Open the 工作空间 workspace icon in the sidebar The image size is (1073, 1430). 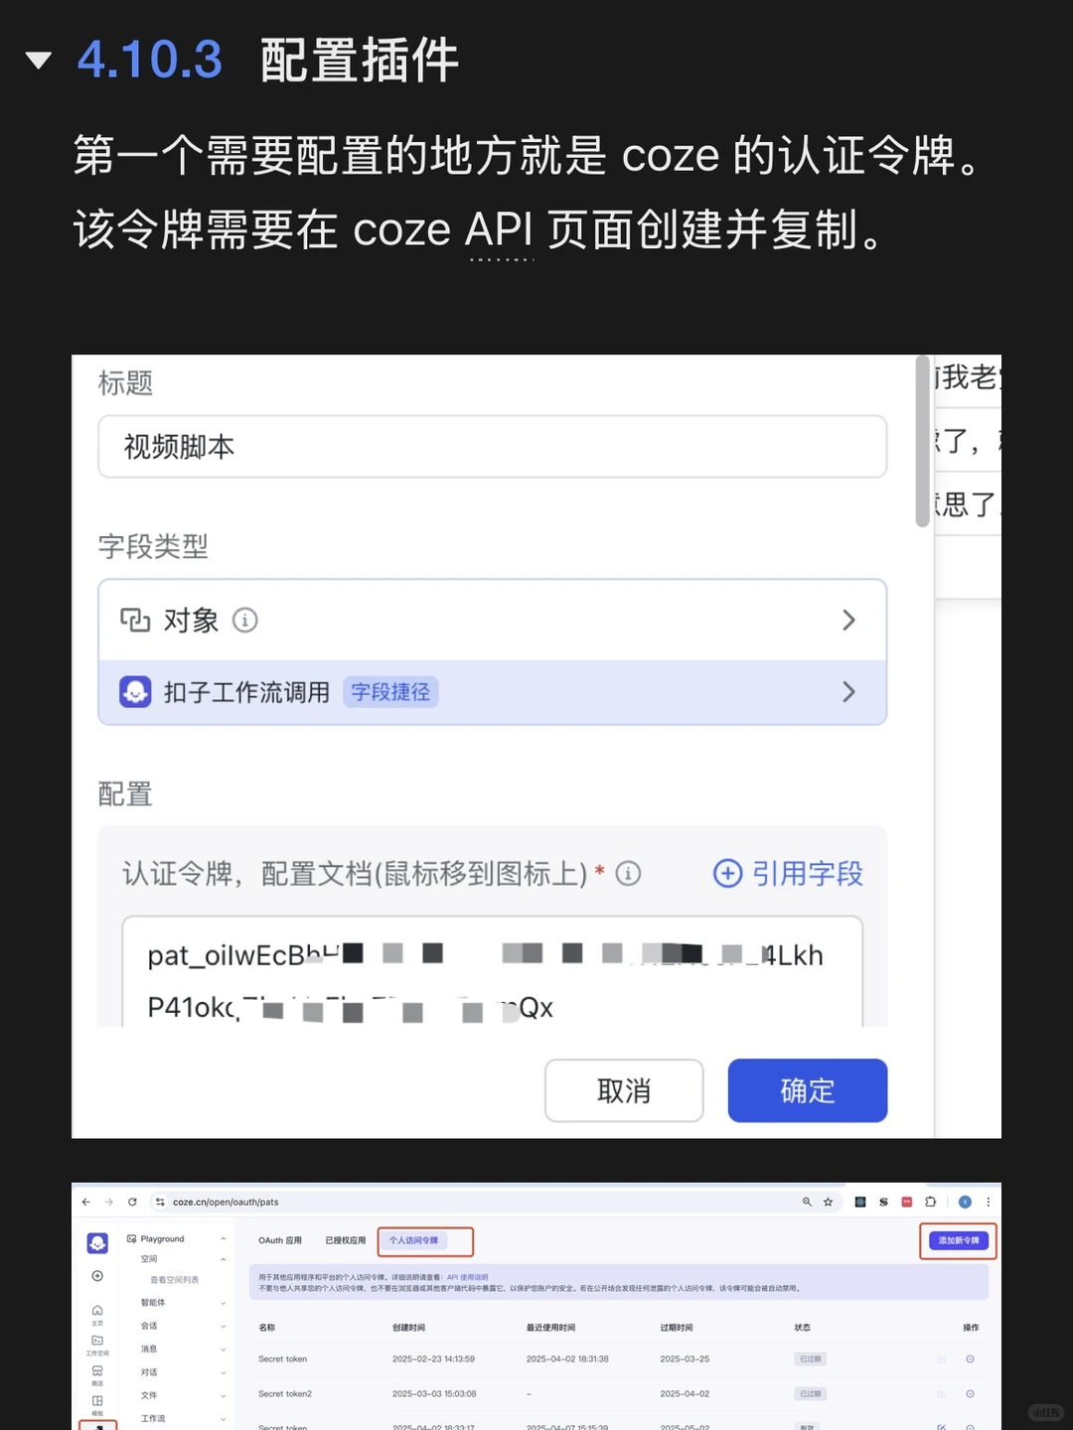97,1341
